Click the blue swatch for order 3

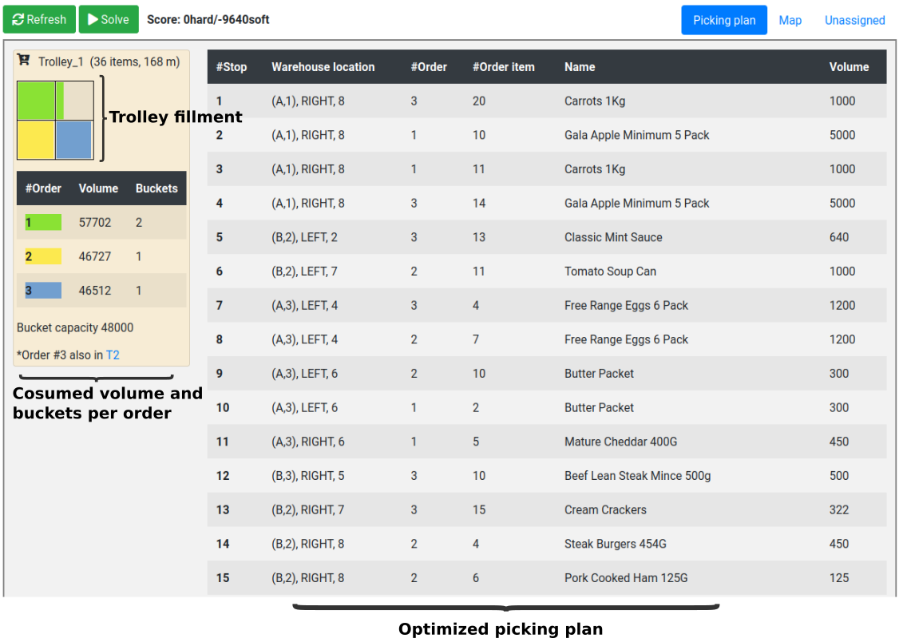tap(42, 290)
